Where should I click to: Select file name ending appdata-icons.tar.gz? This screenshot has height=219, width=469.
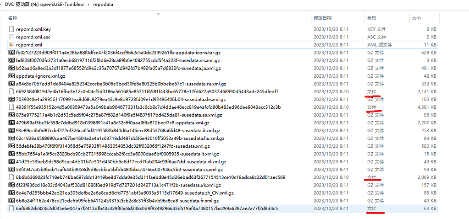[118, 53]
